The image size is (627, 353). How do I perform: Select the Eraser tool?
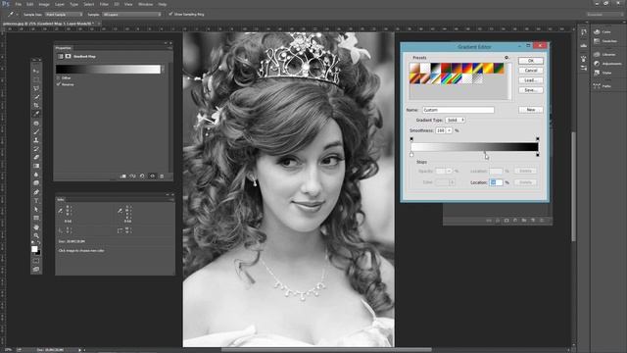(x=36, y=157)
